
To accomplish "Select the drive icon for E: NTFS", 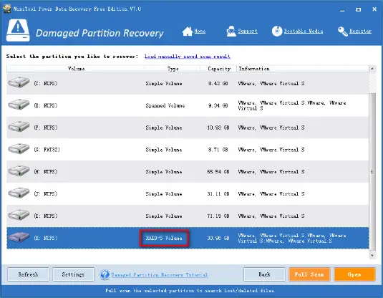I will click(19, 105).
